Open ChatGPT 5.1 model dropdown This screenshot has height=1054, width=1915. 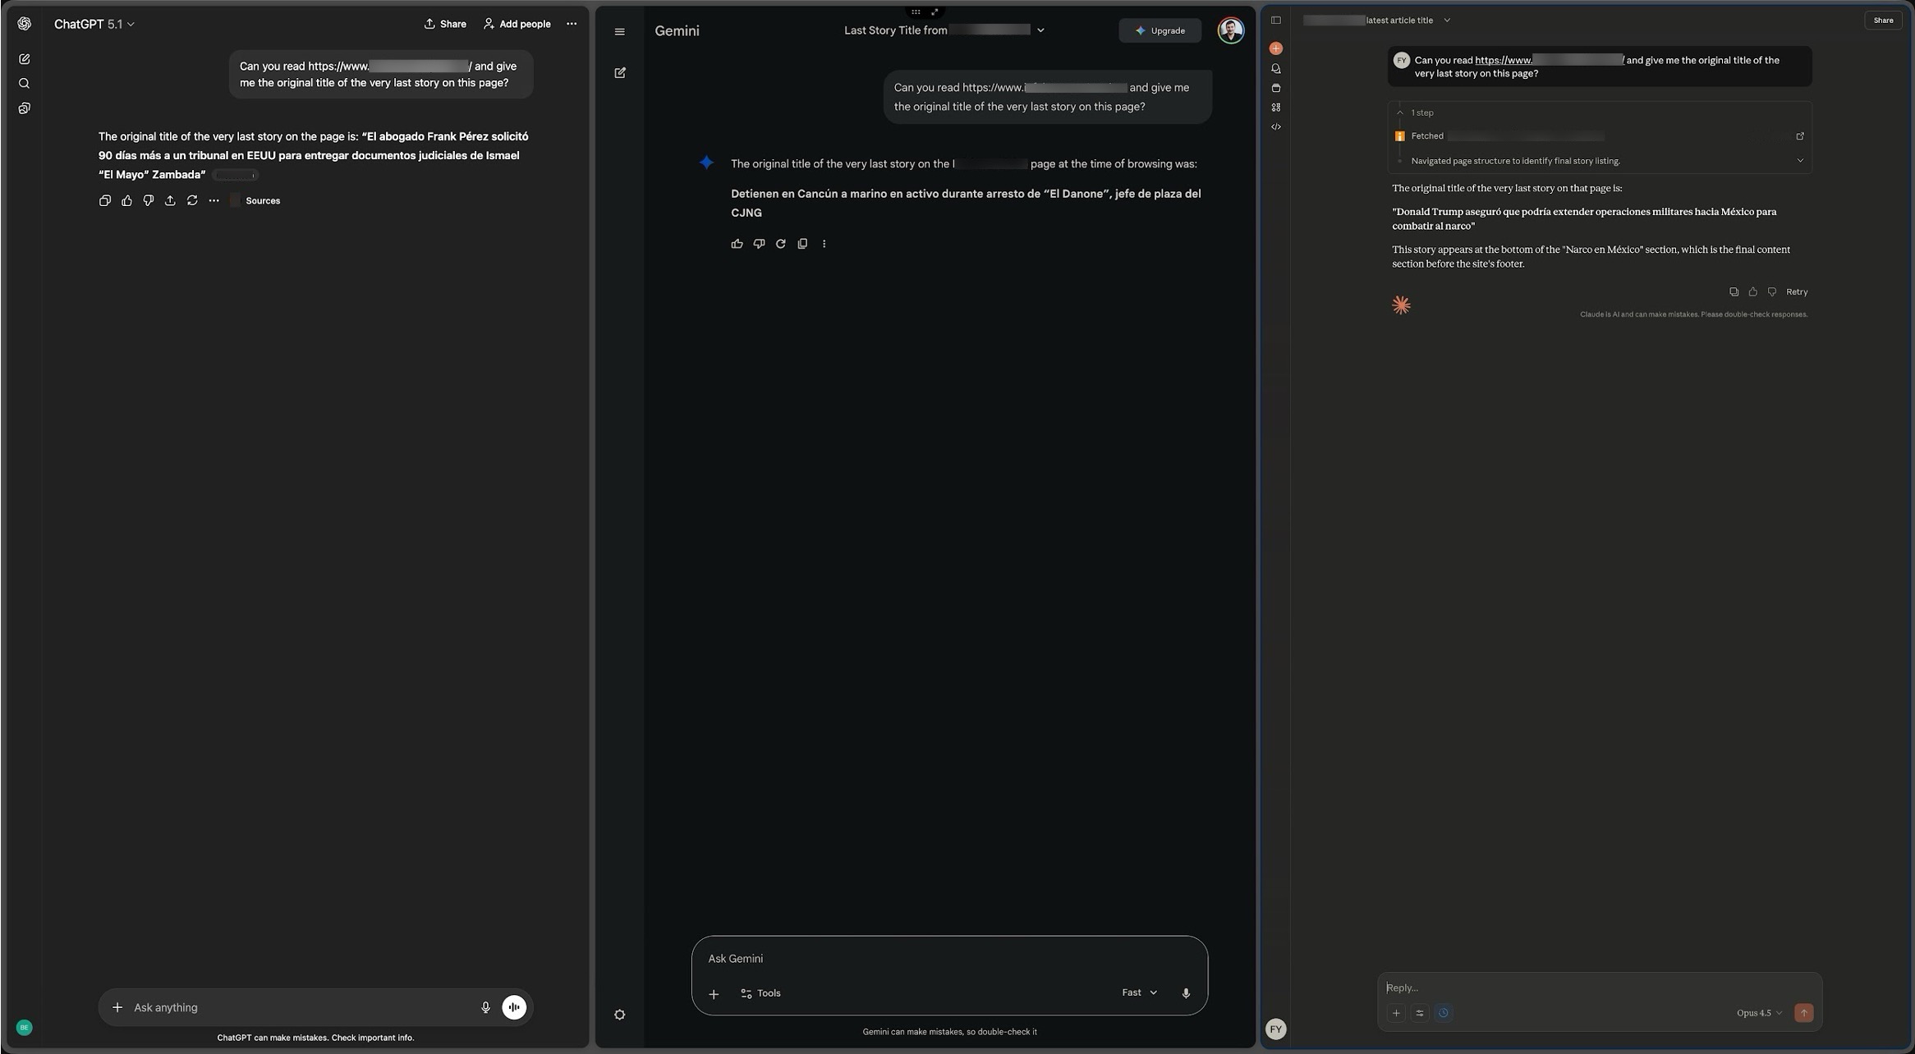[x=94, y=25]
